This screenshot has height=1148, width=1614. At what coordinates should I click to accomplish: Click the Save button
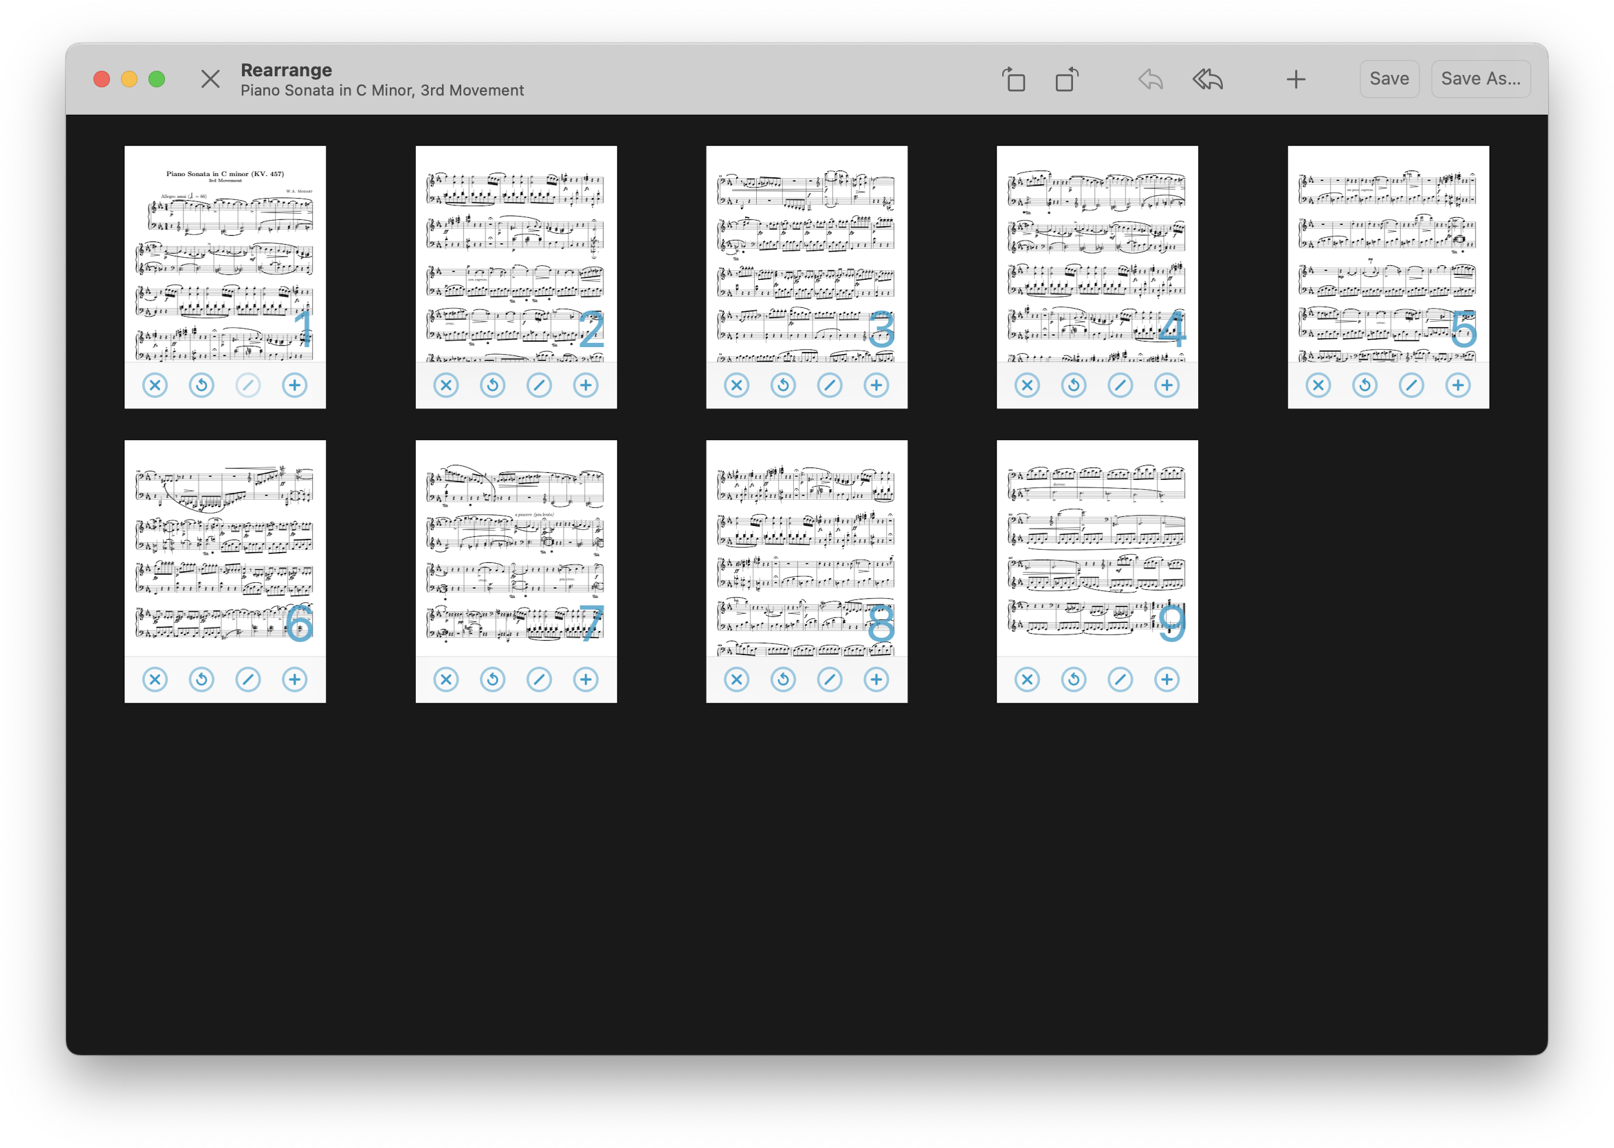pos(1389,78)
